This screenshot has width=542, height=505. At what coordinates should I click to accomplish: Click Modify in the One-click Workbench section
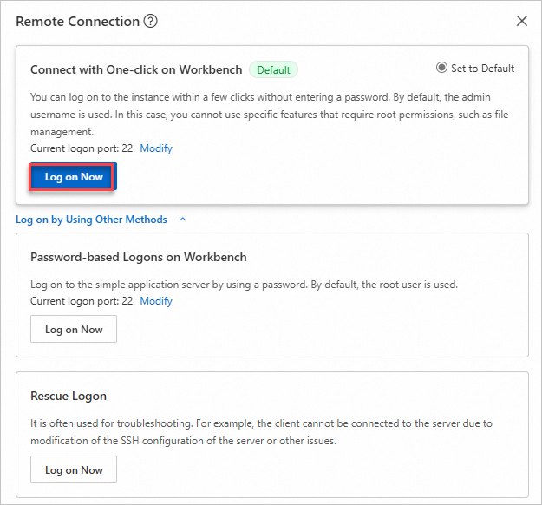point(156,148)
